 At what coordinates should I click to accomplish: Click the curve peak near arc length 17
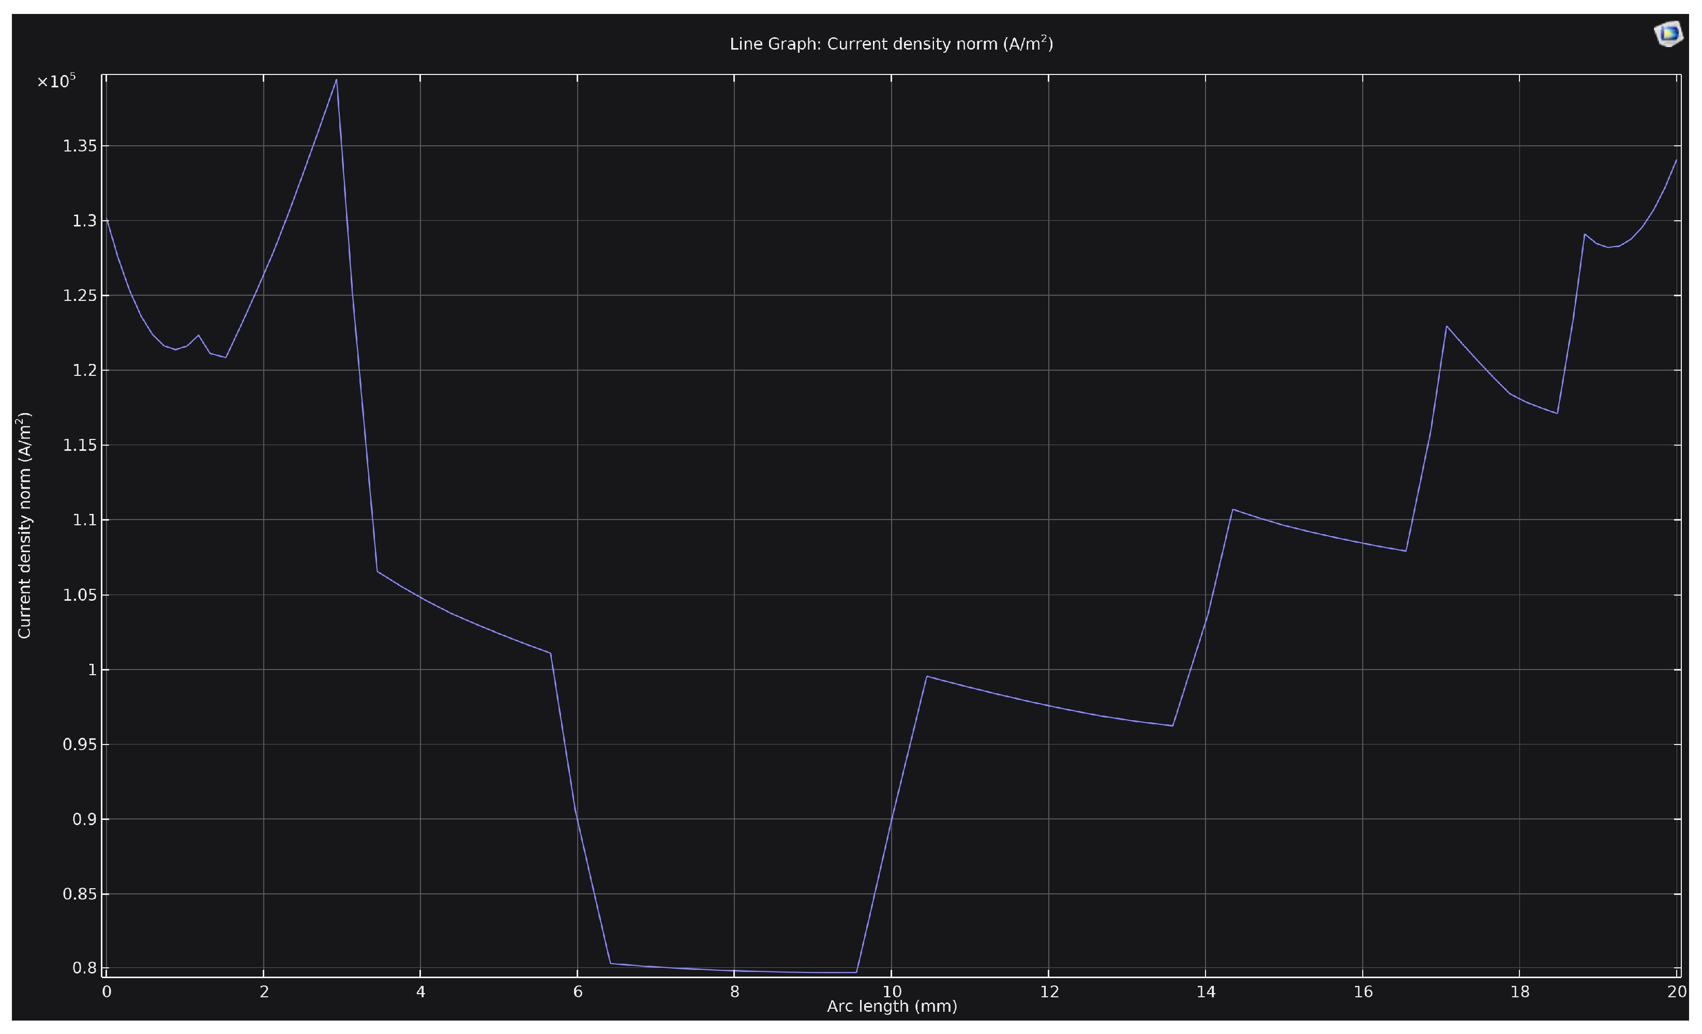[x=1447, y=327]
